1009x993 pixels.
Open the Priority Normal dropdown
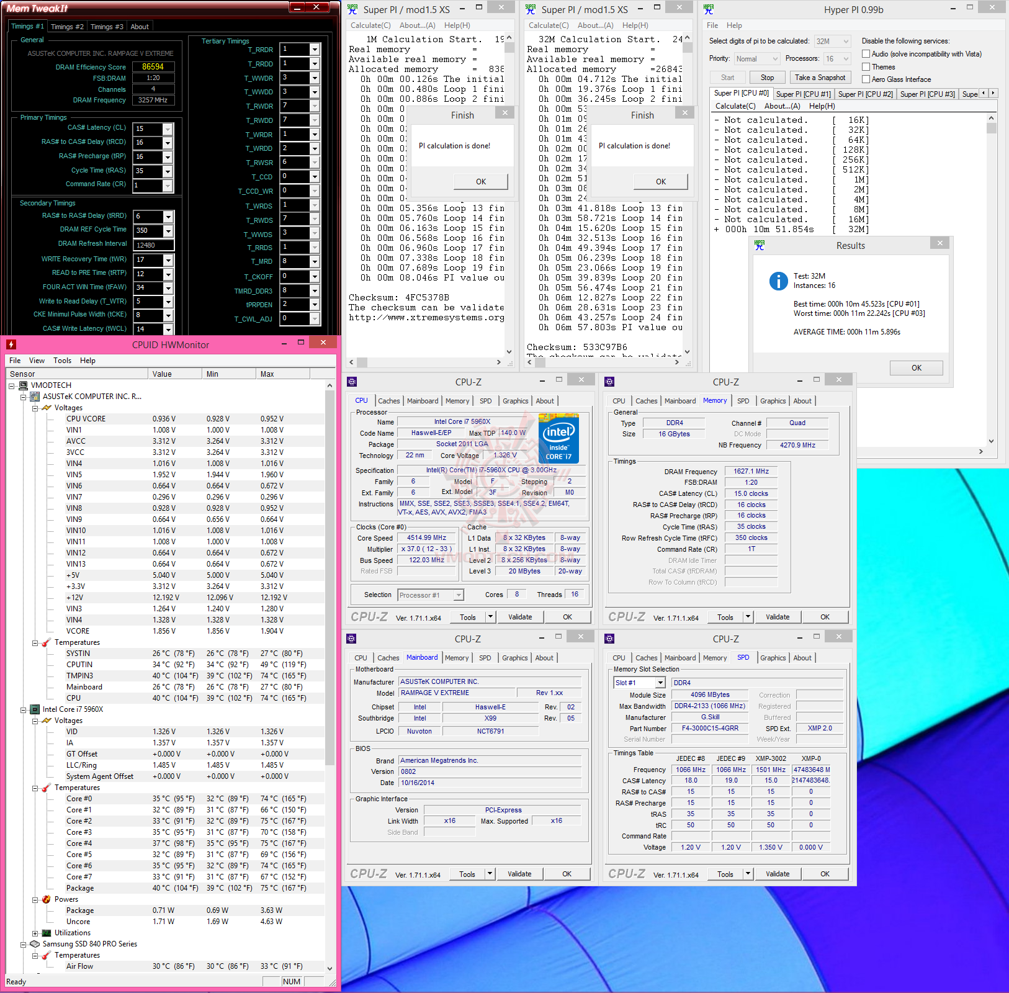click(756, 58)
